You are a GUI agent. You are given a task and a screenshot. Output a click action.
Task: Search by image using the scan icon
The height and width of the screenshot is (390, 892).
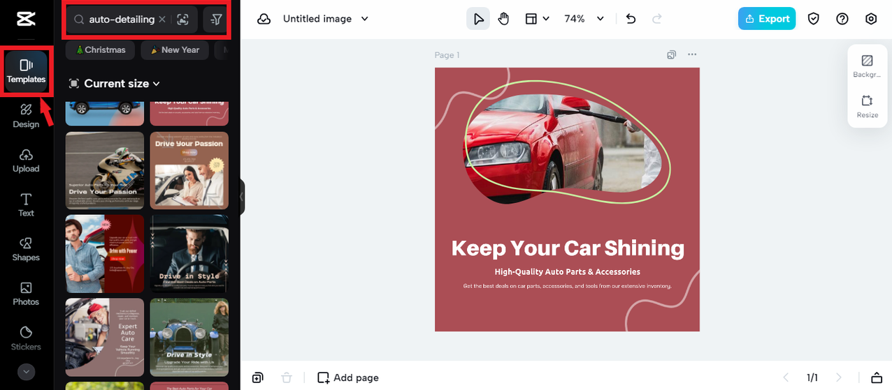click(x=182, y=20)
